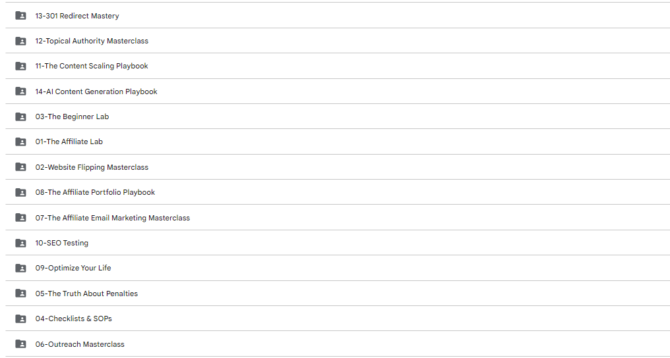This screenshot has width=670, height=358.
Task: Click the folder icon next to 14-AI Content Generation Playbook
Action: point(20,91)
